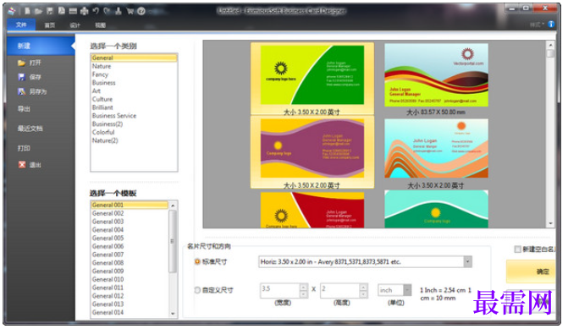Select the orange wave on cyan card thumbnail
The height and width of the screenshot is (329, 568).
(x=436, y=148)
